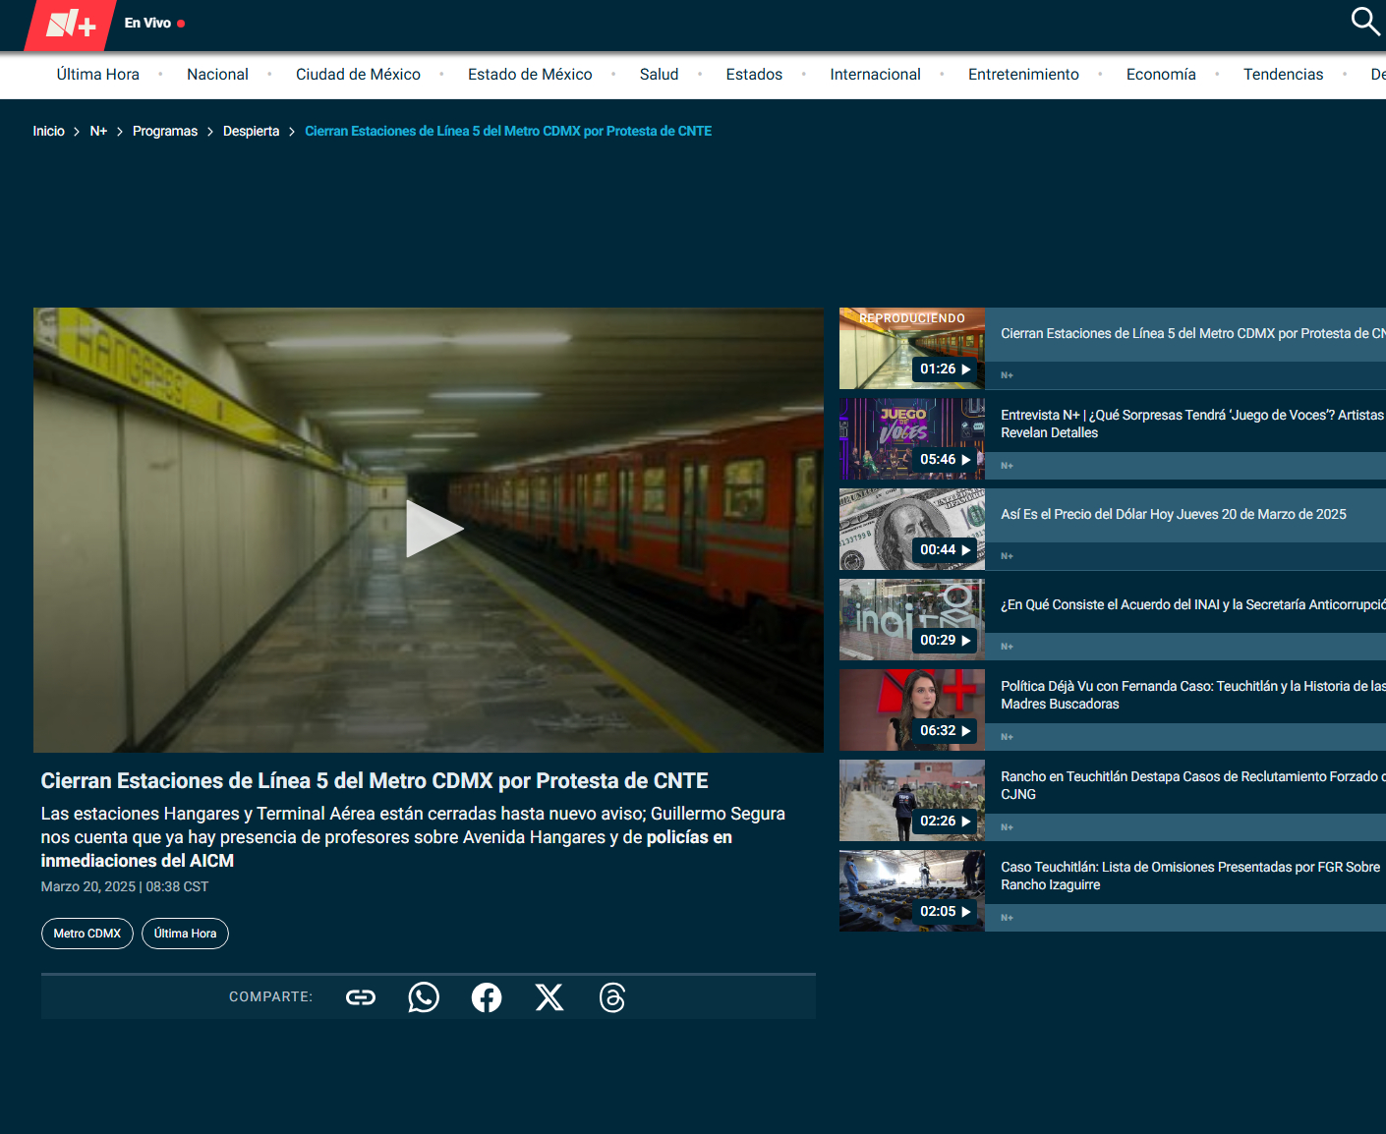Go to Internacional section

[875, 75]
